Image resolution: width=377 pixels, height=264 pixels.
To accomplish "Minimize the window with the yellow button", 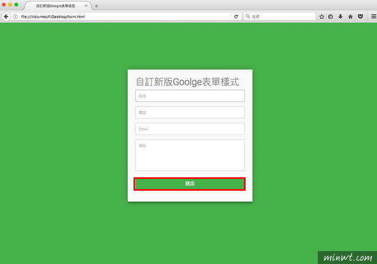I will [10, 4].
